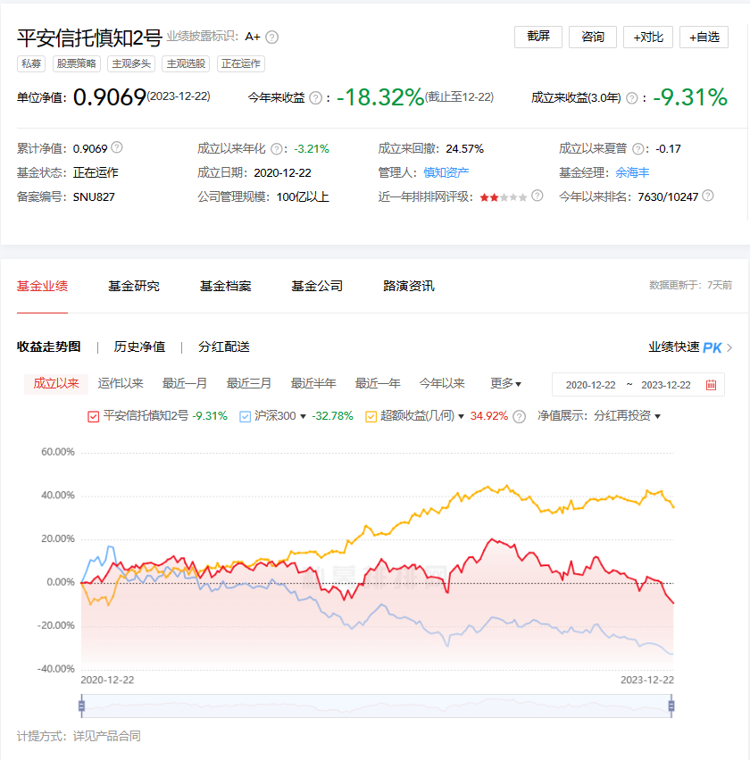Expand the 更多 period dropdown
Viewport: 750px width, 760px height.
(505, 383)
